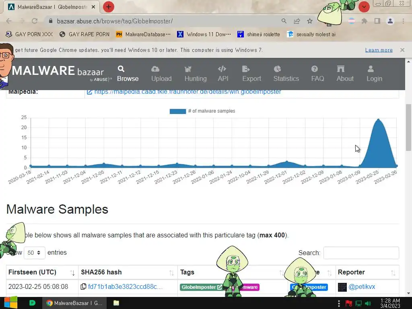This screenshot has width=412, height=309.
Task: Open the Windows Start button
Action: pyautogui.click(x=11, y=303)
